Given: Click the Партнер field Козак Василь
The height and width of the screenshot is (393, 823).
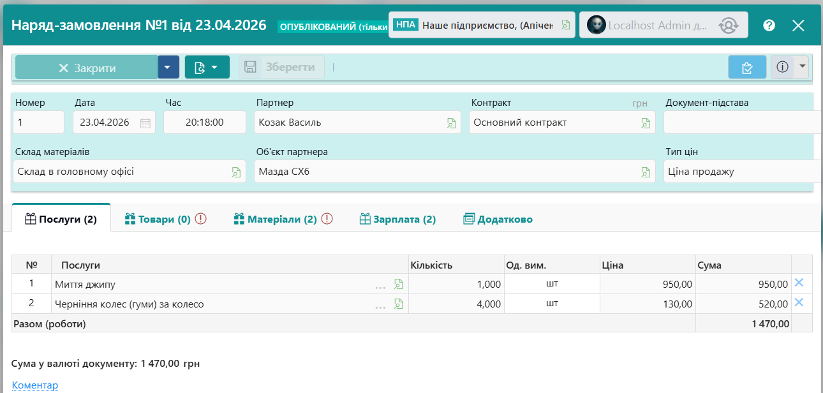Looking at the screenshot, I should pyautogui.click(x=357, y=122).
